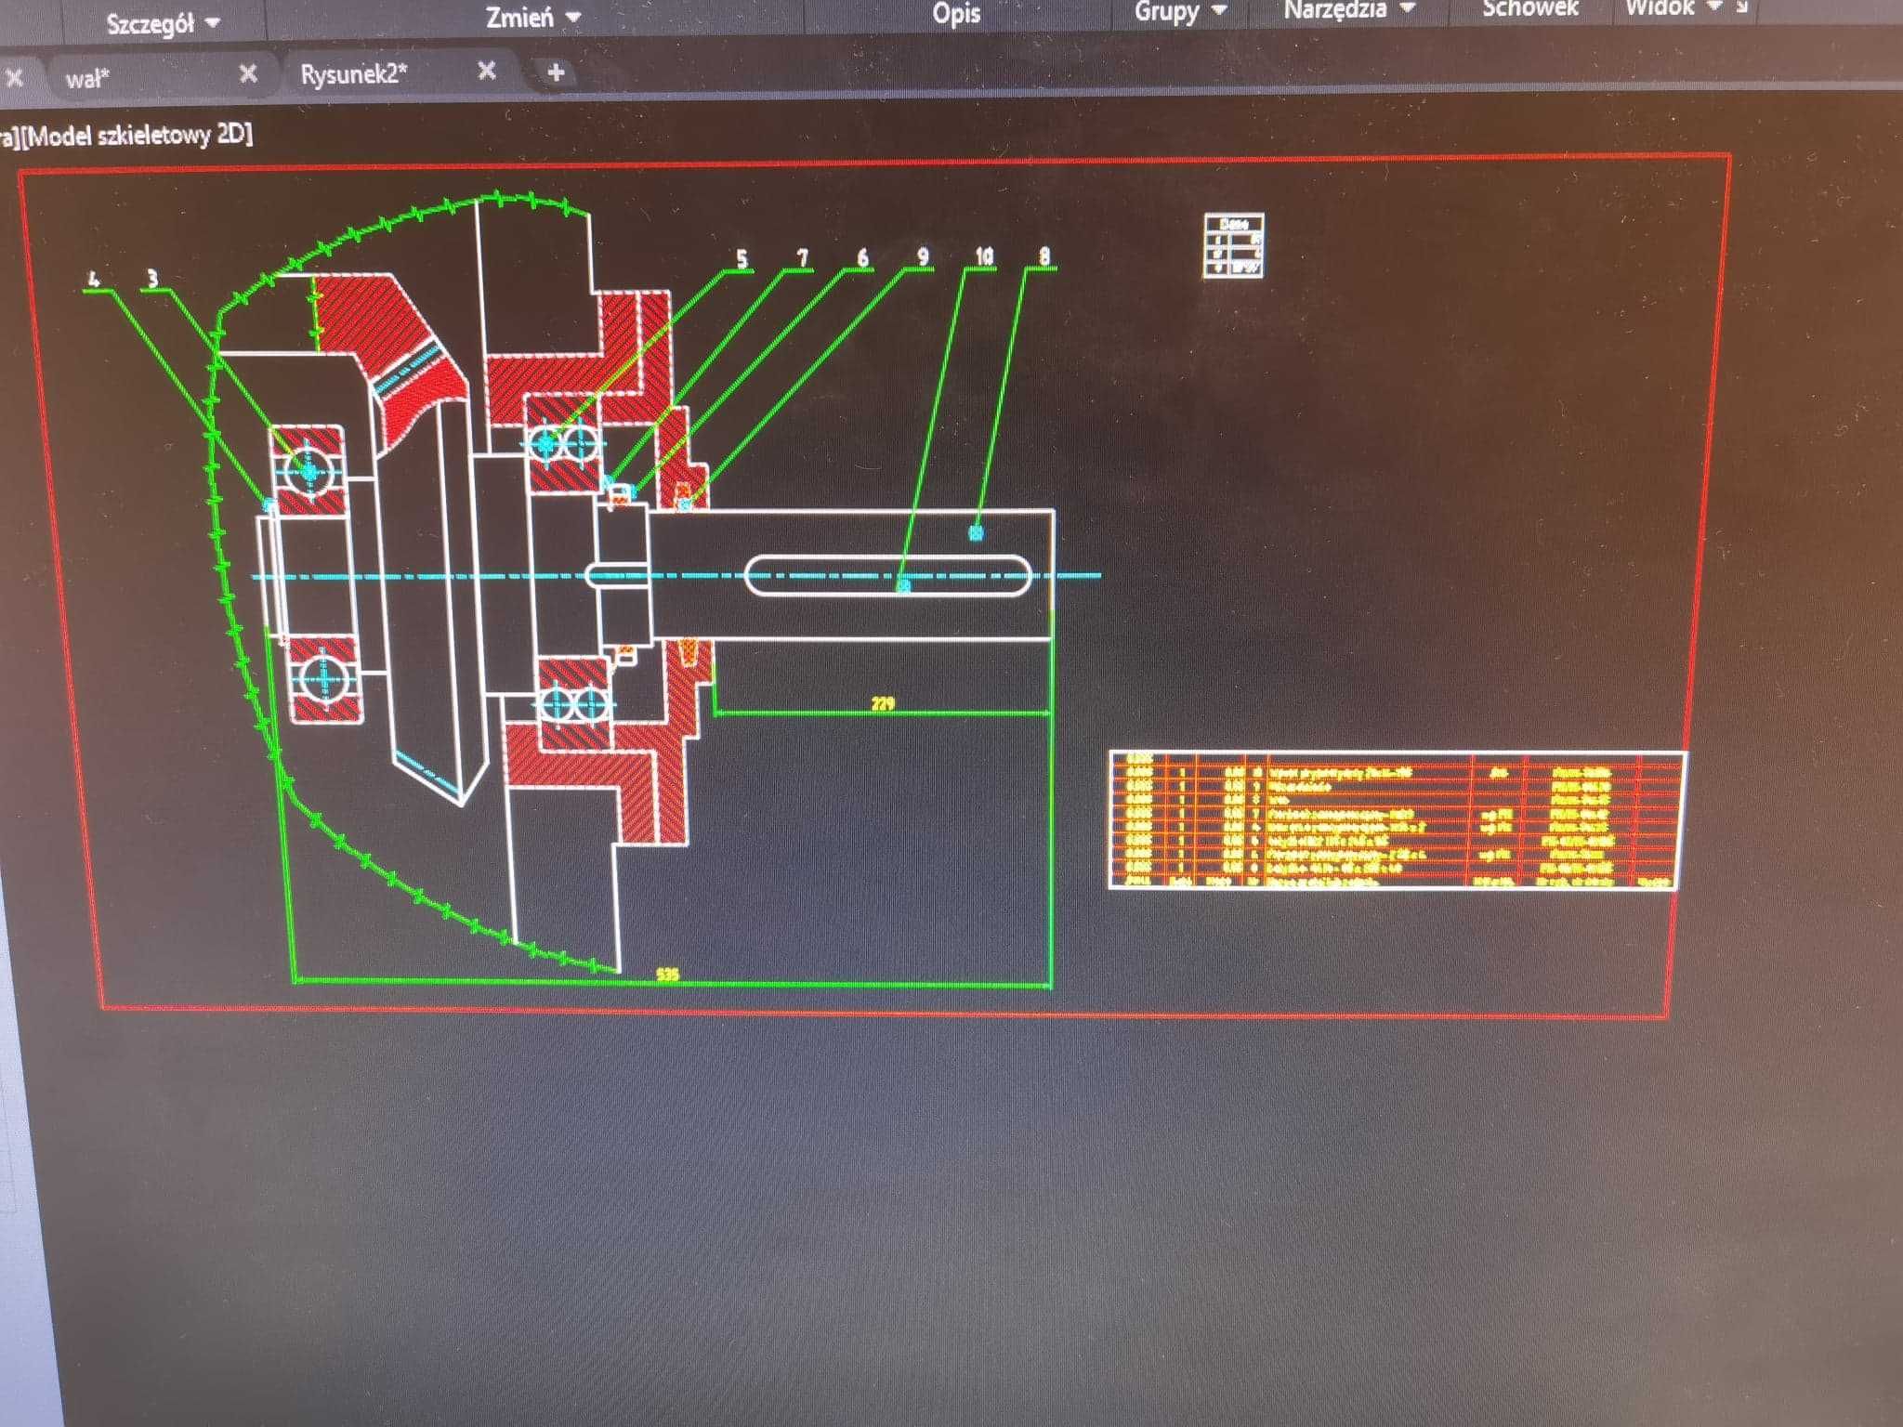Select balloon number 4 in the drawing
Screen dimensions: 1903x1427
[93, 279]
